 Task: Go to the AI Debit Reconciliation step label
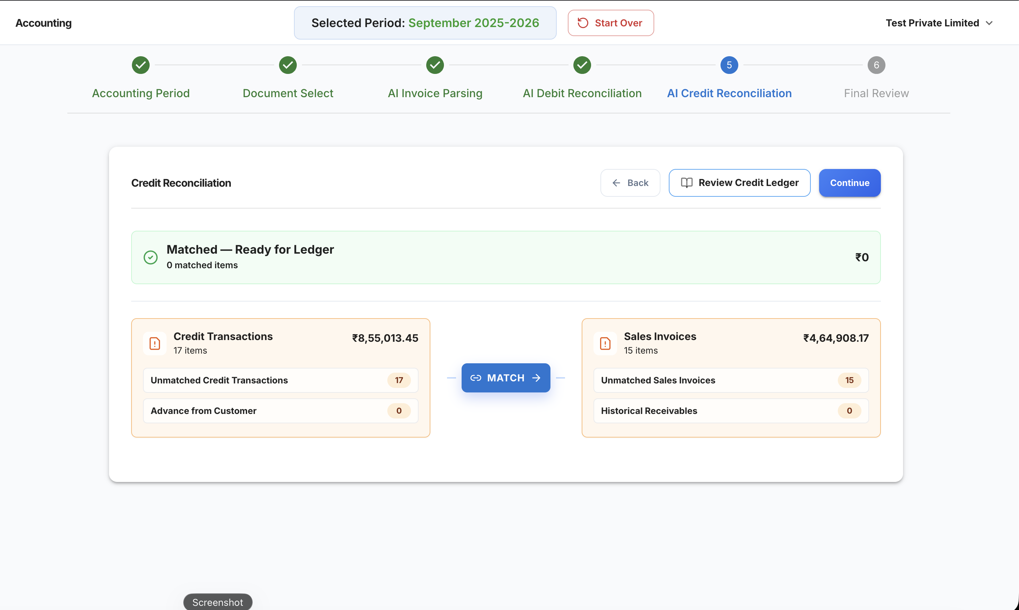click(x=582, y=93)
